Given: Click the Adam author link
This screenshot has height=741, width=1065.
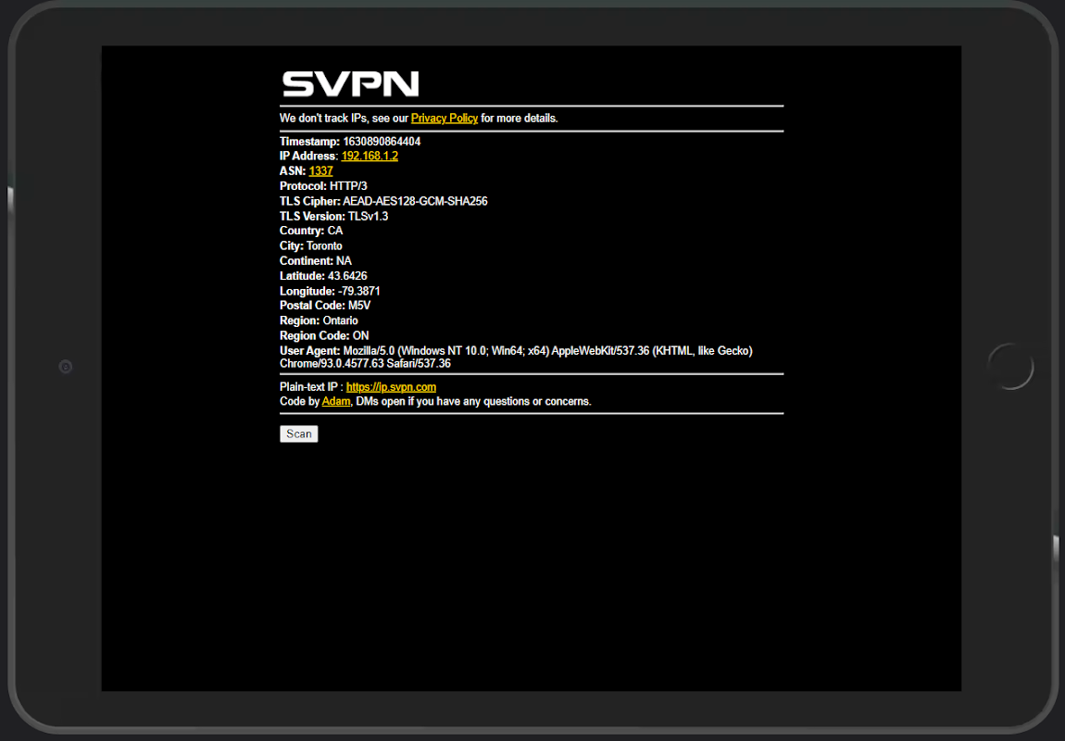Looking at the screenshot, I should (336, 401).
